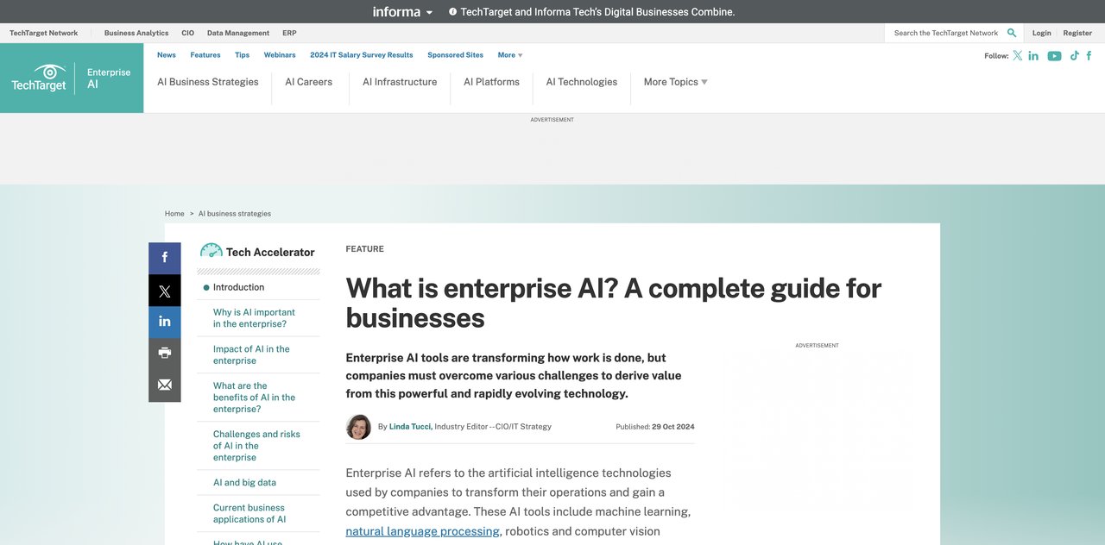Open TechTarget YouTube channel in Follow row

[x=1054, y=55]
